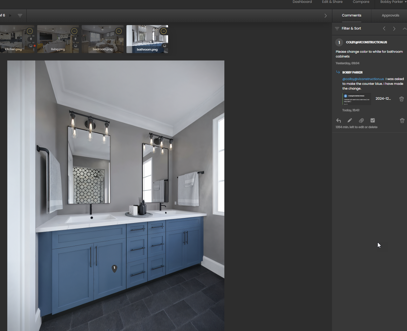Click the comment icon on the kitchen.png thumbnail
Image resolution: width=407 pixels, height=331 pixels.
(31, 46)
